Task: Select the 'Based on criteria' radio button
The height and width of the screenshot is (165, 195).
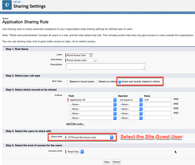Action: pos(97,82)
